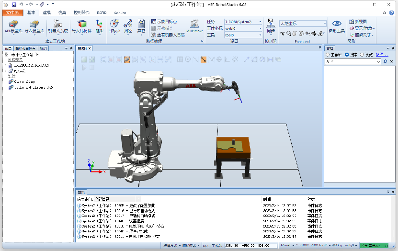Open the Robot System button
Screen dimensions: 398x251
pyautogui.click(x=58, y=27)
